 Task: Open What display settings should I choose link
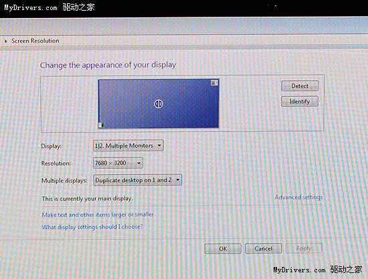tap(92, 227)
